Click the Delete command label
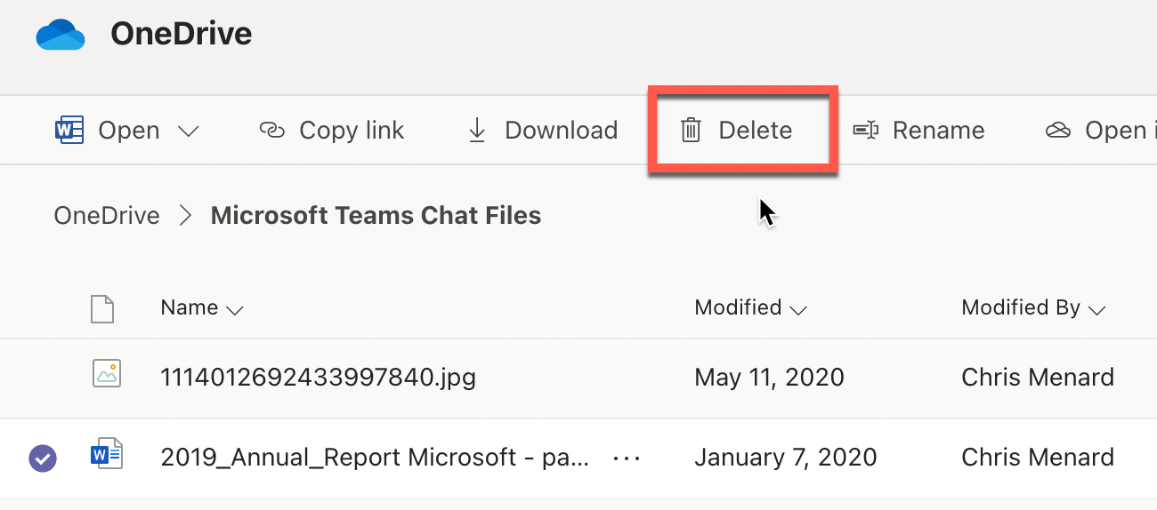This screenshot has width=1157, height=510. [756, 131]
